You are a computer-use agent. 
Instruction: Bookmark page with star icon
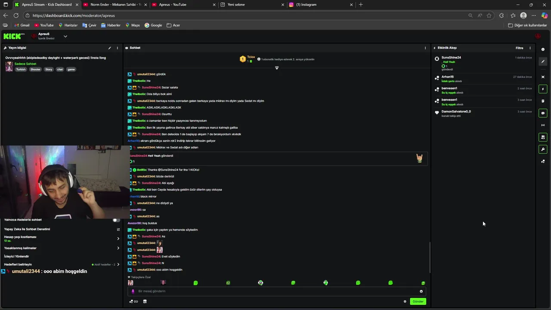[x=489, y=15]
